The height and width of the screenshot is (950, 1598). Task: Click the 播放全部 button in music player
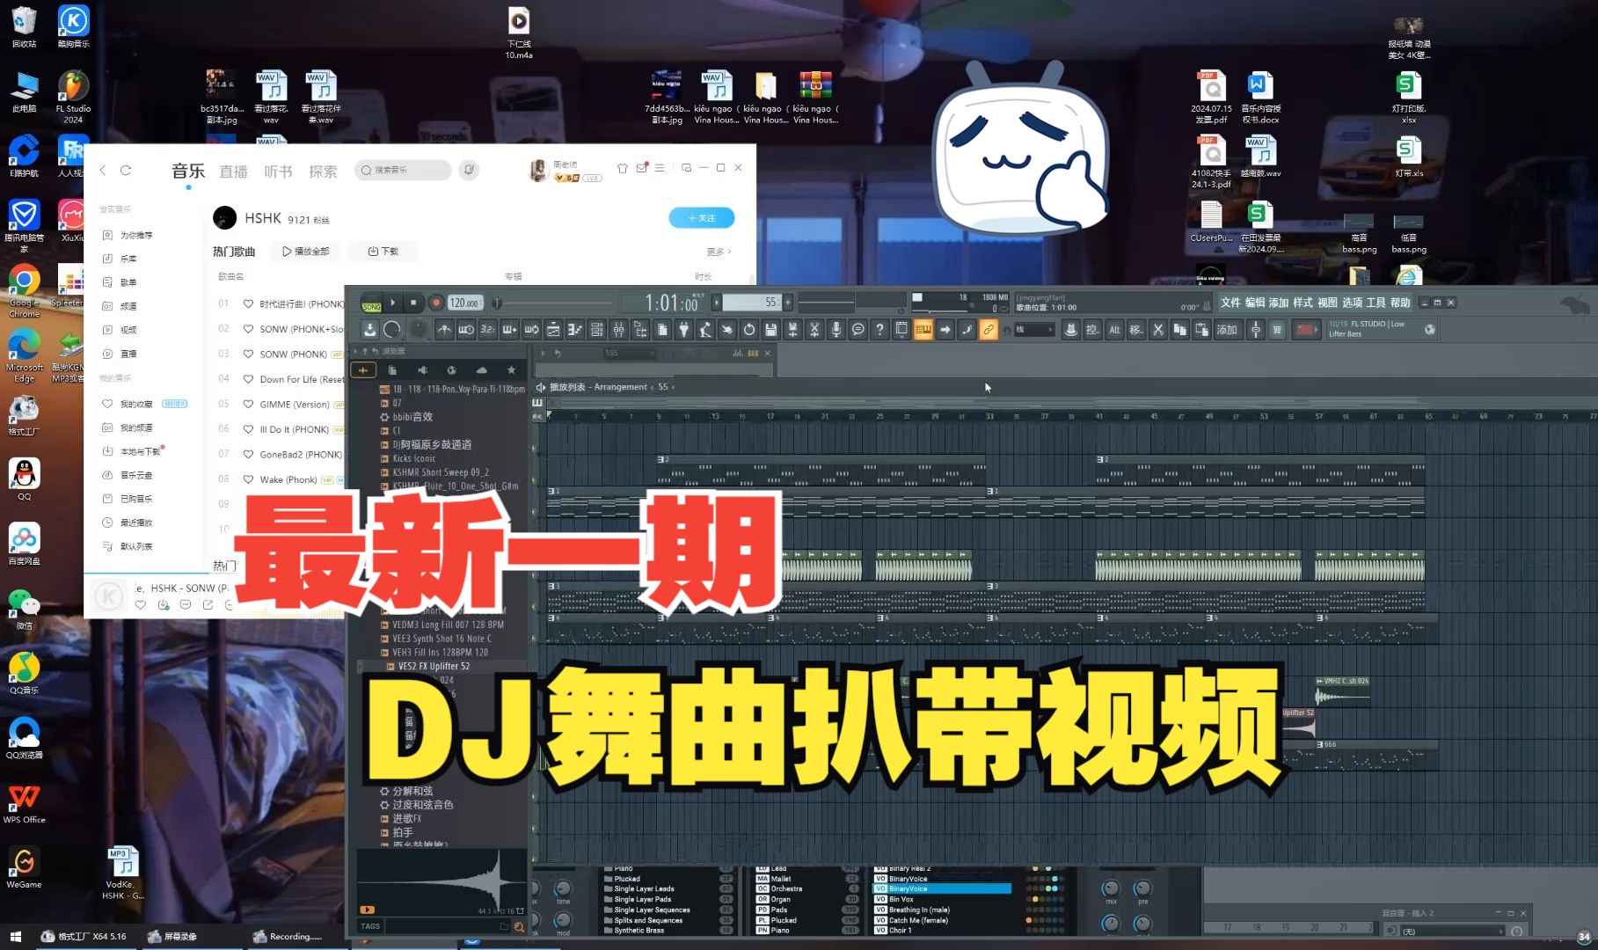pyautogui.click(x=305, y=252)
